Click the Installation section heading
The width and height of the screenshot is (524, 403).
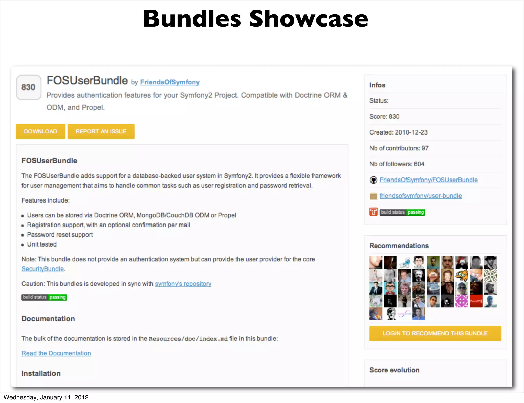point(41,373)
